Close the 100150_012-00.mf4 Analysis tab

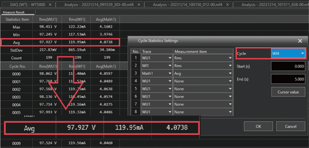[x=227, y=5]
